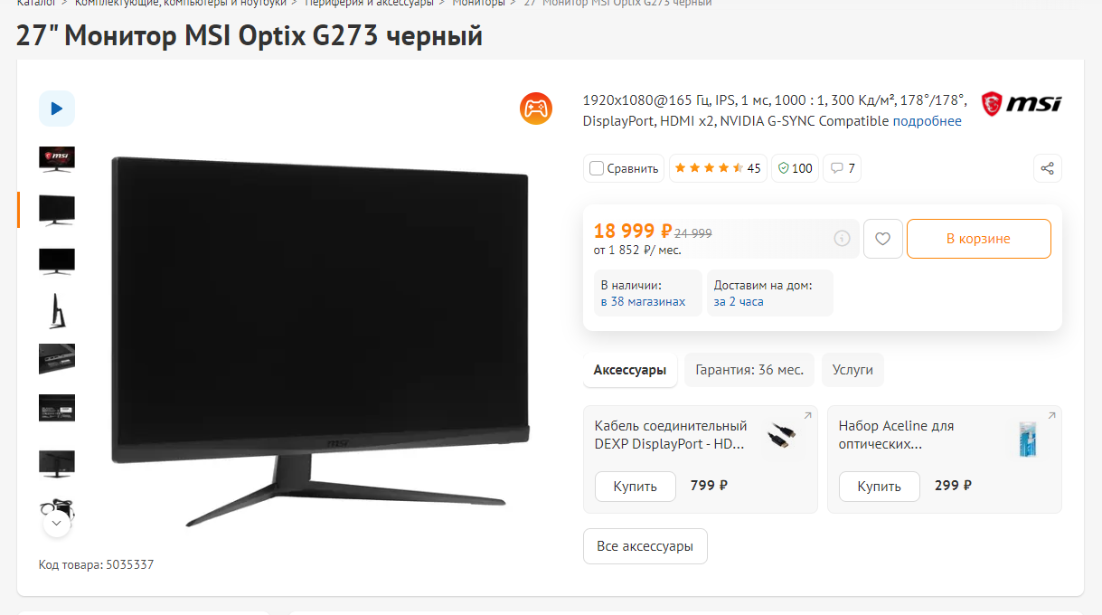Viewport: 1102px width, 615px height.
Task: Buy the DEXP DisplayPort cable for 799 ₽
Action: (x=636, y=486)
